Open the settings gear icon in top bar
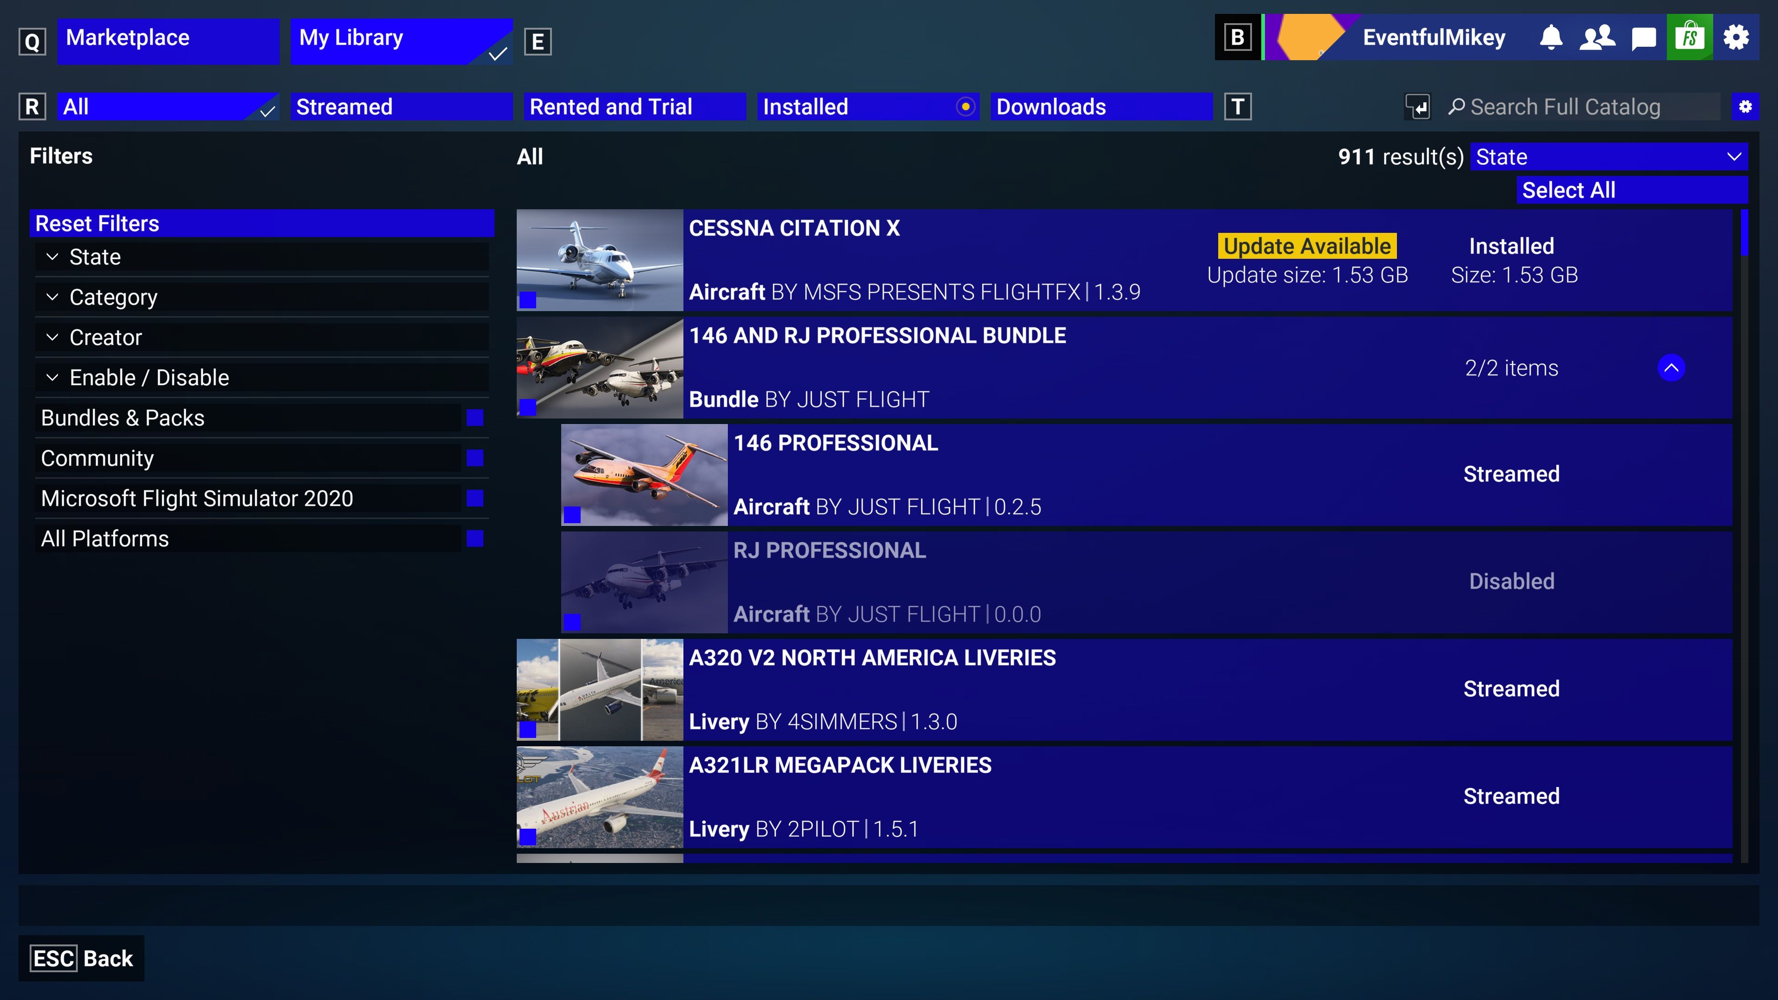The image size is (1778, 1000). 1736,37
